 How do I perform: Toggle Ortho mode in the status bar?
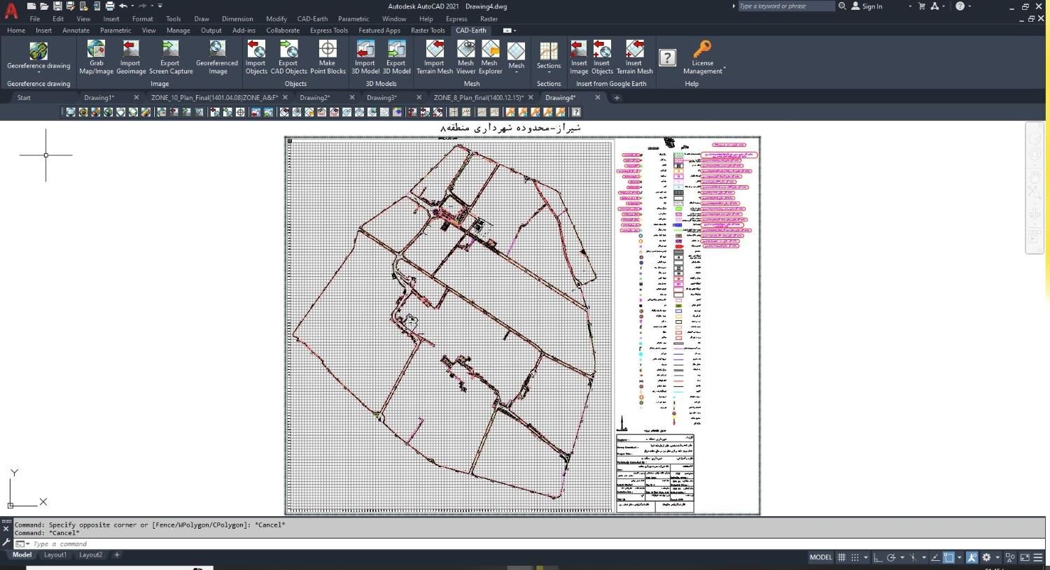[878, 557]
